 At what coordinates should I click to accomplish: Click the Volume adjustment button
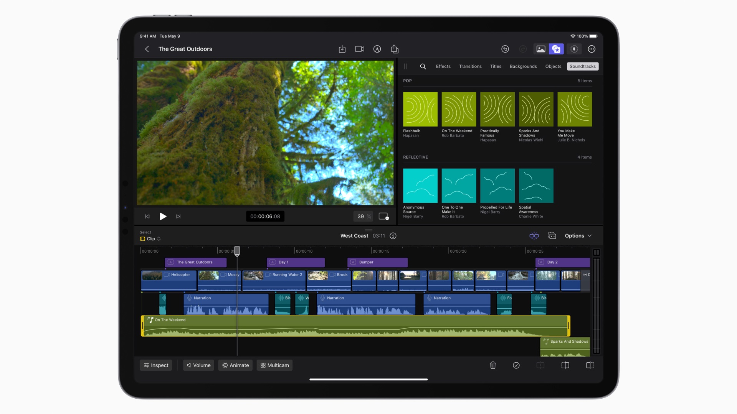point(198,365)
